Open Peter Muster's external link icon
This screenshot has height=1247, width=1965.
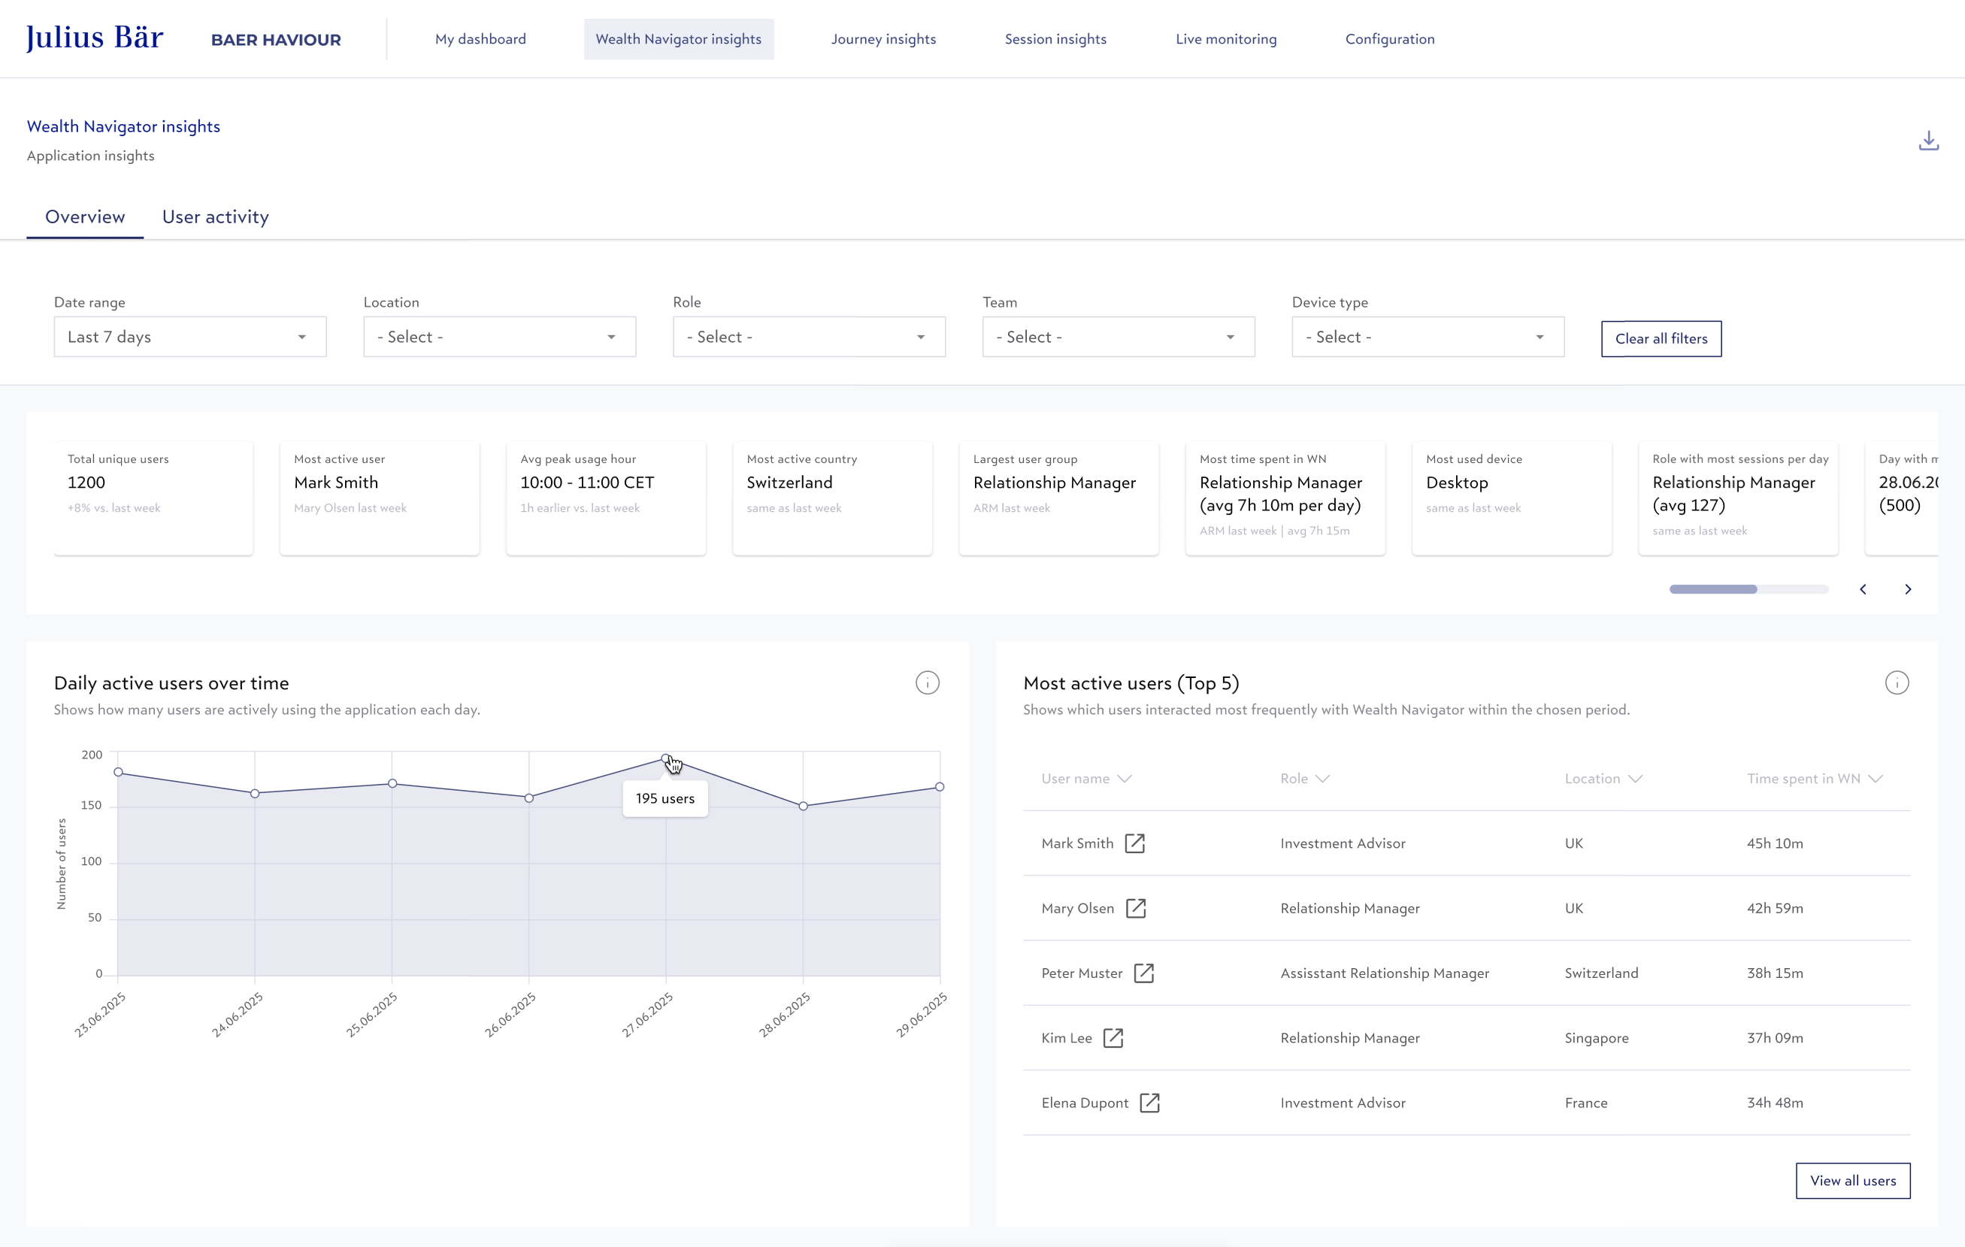pyautogui.click(x=1144, y=973)
